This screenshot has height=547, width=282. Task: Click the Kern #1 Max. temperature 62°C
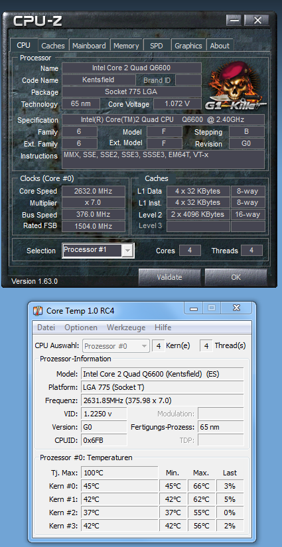coord(201,499)
